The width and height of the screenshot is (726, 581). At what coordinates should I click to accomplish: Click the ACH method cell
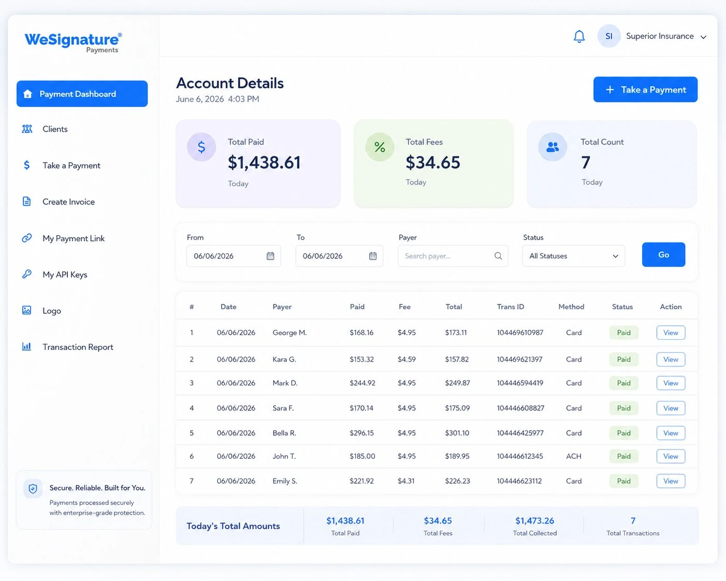pos(574,456)
